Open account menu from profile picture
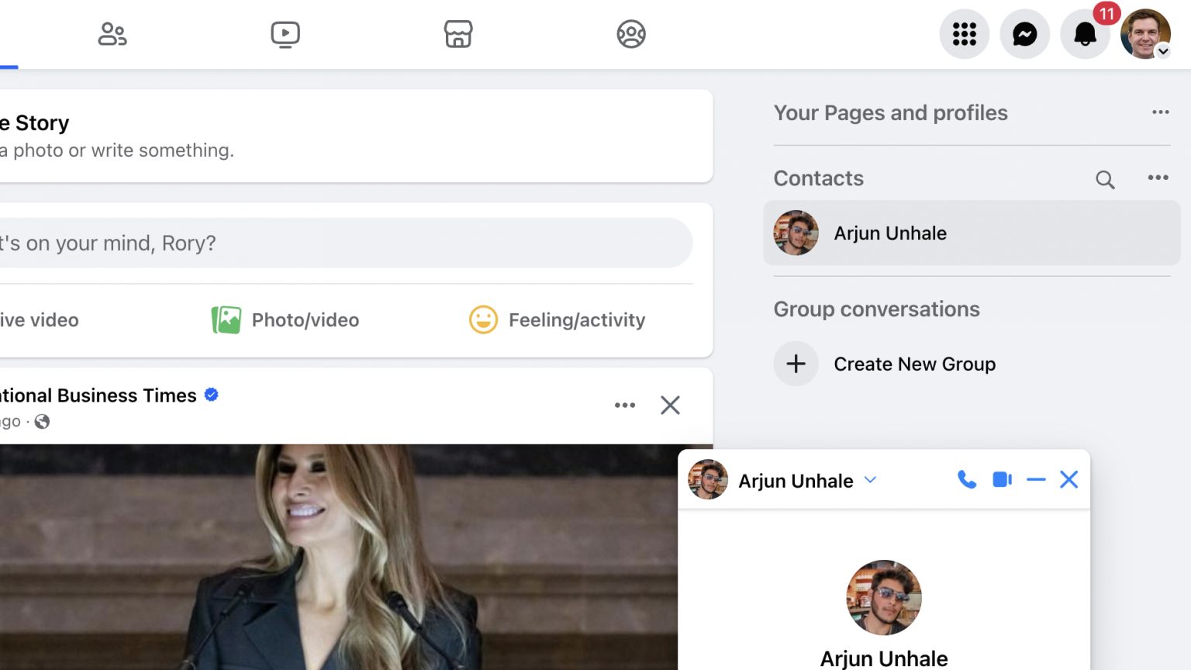The height and width of the screenshot is (670, 1191). [x=1145, y=34]
